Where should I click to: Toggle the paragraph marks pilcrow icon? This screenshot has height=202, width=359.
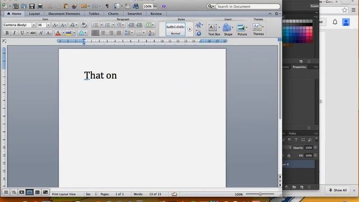[x=107, y=6]
